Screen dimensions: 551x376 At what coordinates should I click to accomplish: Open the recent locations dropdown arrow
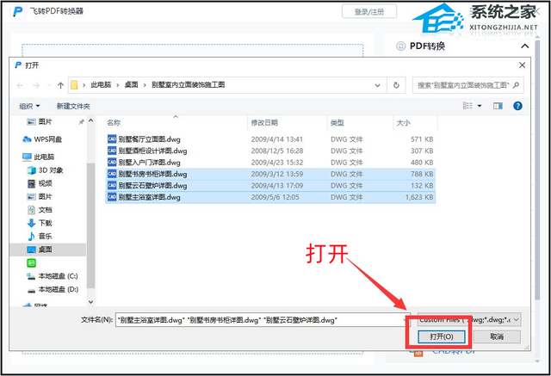[x=49, y=85]
